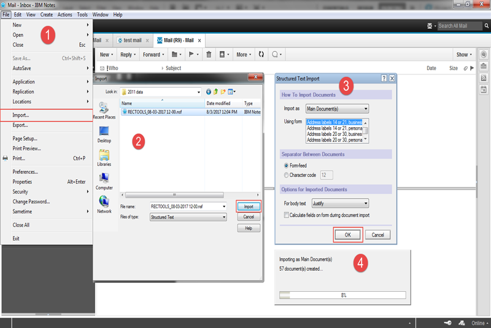491x328 pixels.
Task: Click the attachment paperclip column header
Action: tap(466, 68)
